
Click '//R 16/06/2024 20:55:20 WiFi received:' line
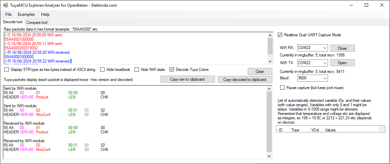tap(37, 52)
